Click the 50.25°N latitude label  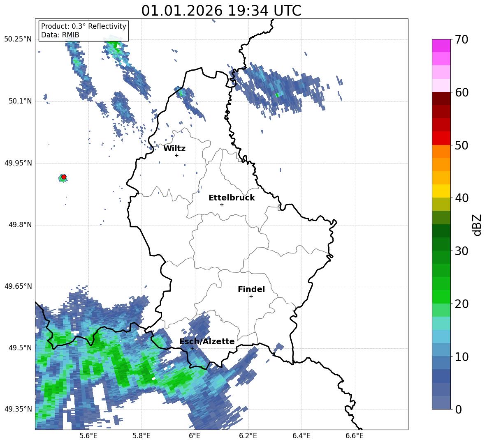pyautogui.click(x=18, y=39)
